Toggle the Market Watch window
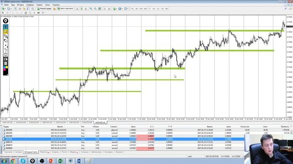Screen dimensions: 293x164 pos(16,9)
